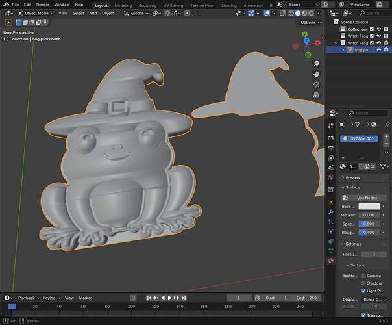
Task: Open the Physics properties tab
Action: click(331, 231)
